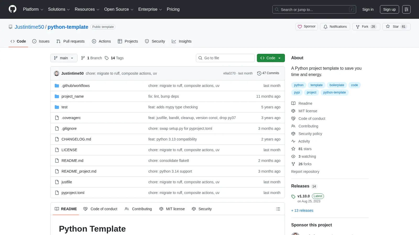419x235 pixels.
Task: Fork the repository
Action: (366, 27)
